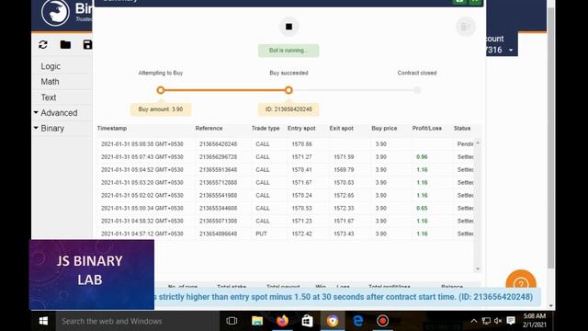Image resolution: width=588 pixels, height=331 pixels.
Task: Click profit value 0.65
Action: 422,208
